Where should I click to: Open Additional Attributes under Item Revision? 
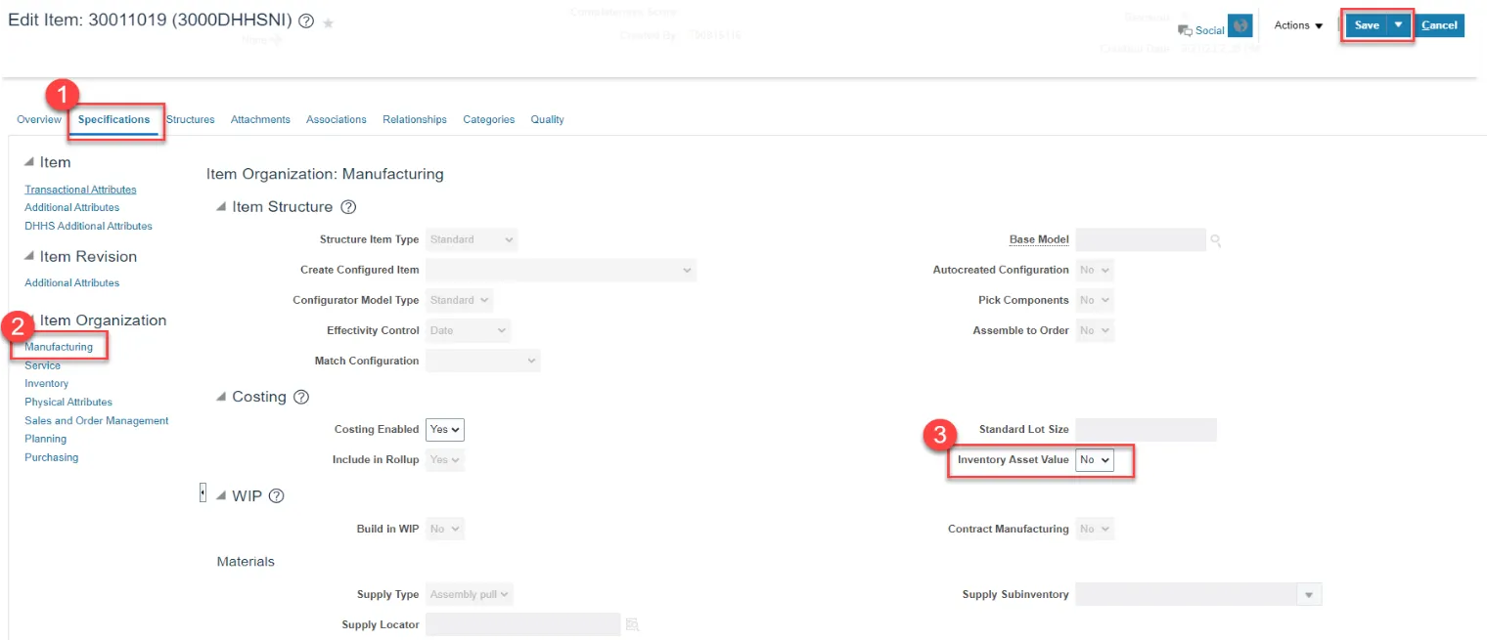pyautogui.click(x=72, y=282)
